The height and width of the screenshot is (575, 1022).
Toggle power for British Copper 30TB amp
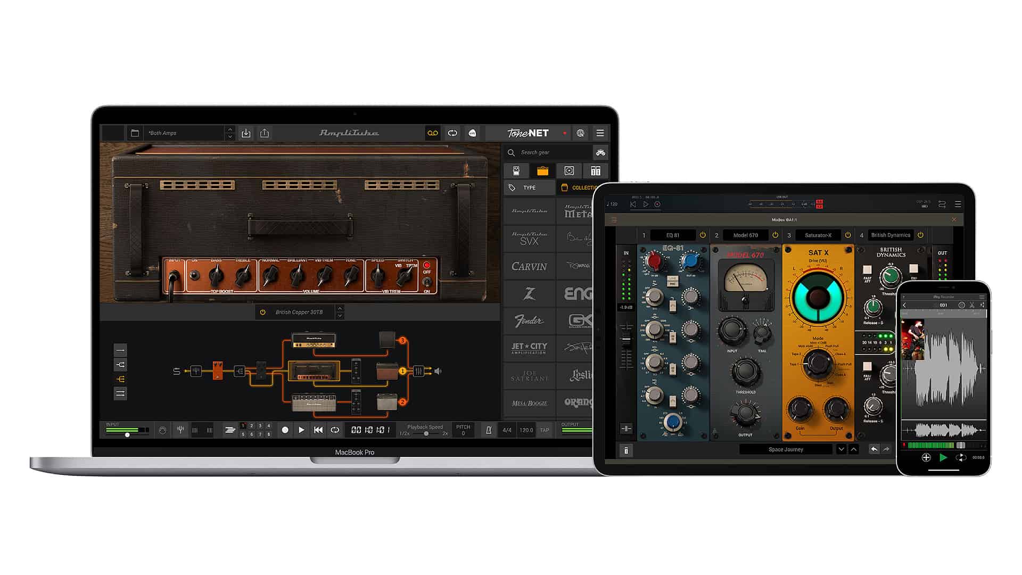point(262,312)
